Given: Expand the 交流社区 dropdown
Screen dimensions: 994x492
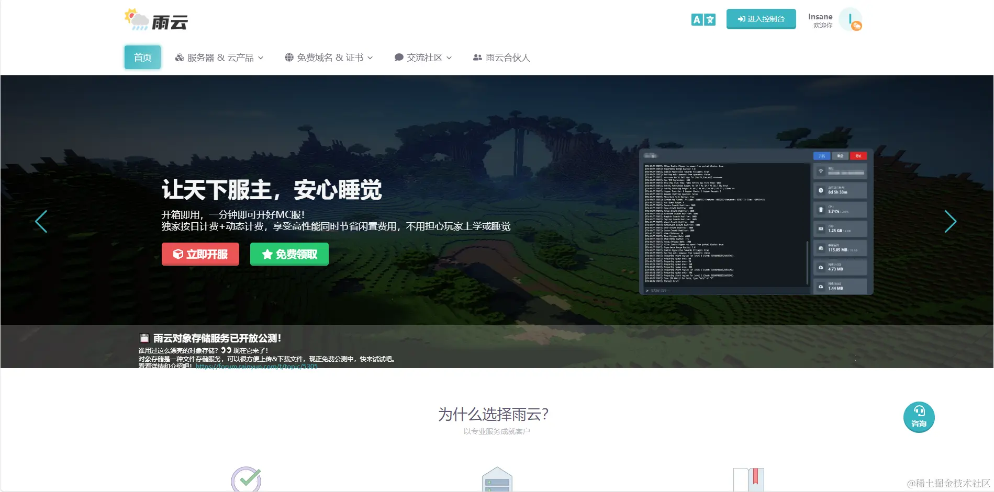Looking at the screenshot, I should (x=423, y=58).
